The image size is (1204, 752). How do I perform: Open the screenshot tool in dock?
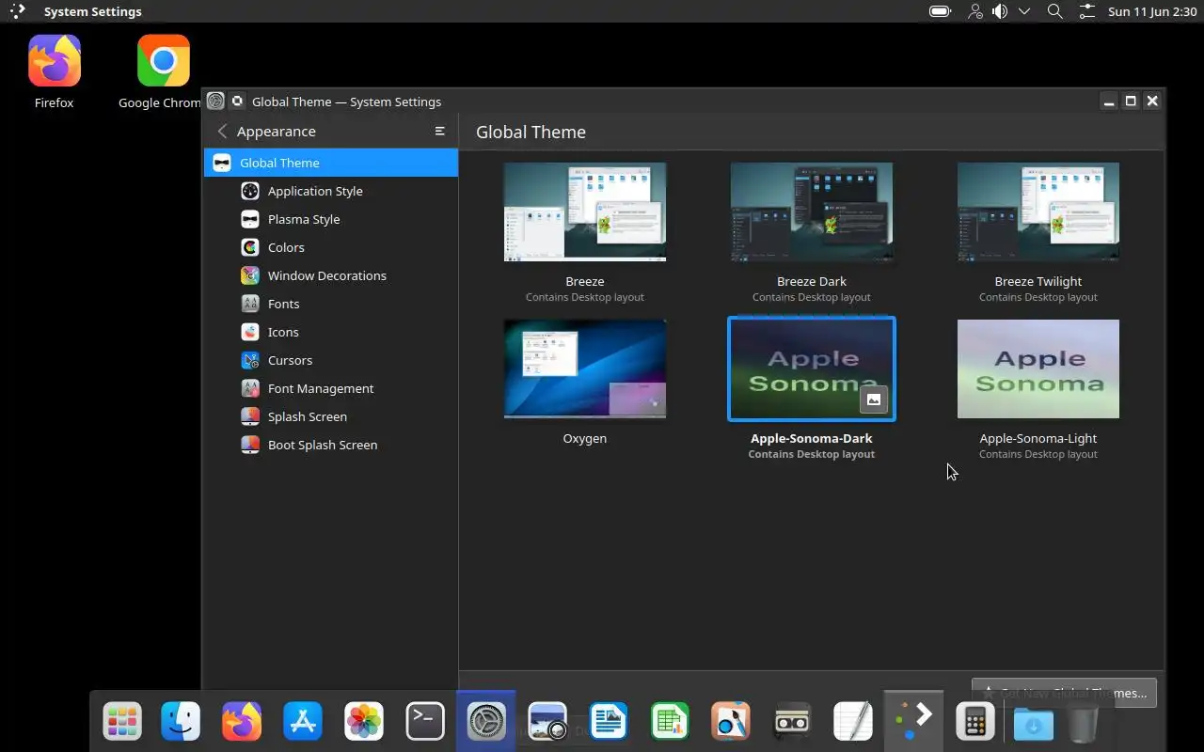pyautogui.click(x=547, y=722)
